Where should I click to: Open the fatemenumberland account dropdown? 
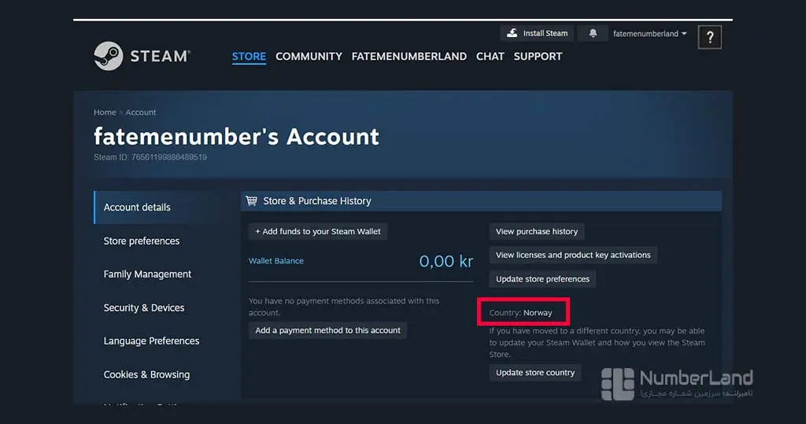click(x=649, y=34)
